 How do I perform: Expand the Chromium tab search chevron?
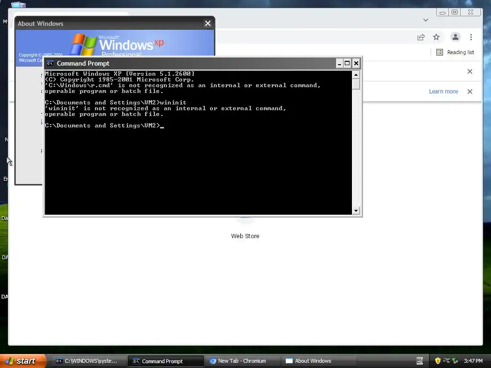(426, 20)
